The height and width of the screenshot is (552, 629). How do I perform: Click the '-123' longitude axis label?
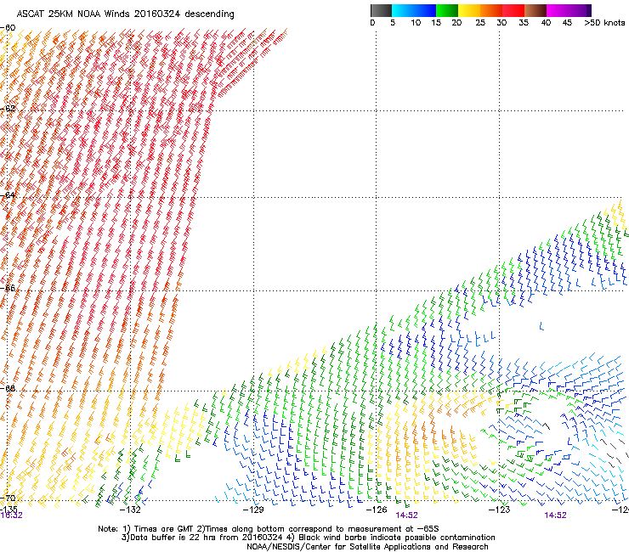499,510
